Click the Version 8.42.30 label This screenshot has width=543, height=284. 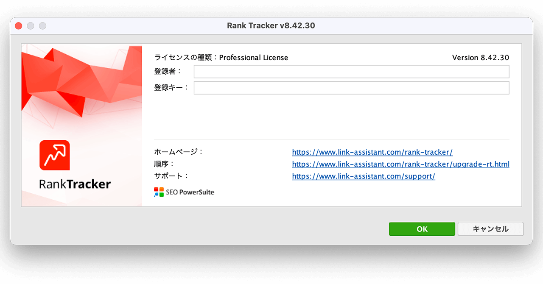[480, 58]
